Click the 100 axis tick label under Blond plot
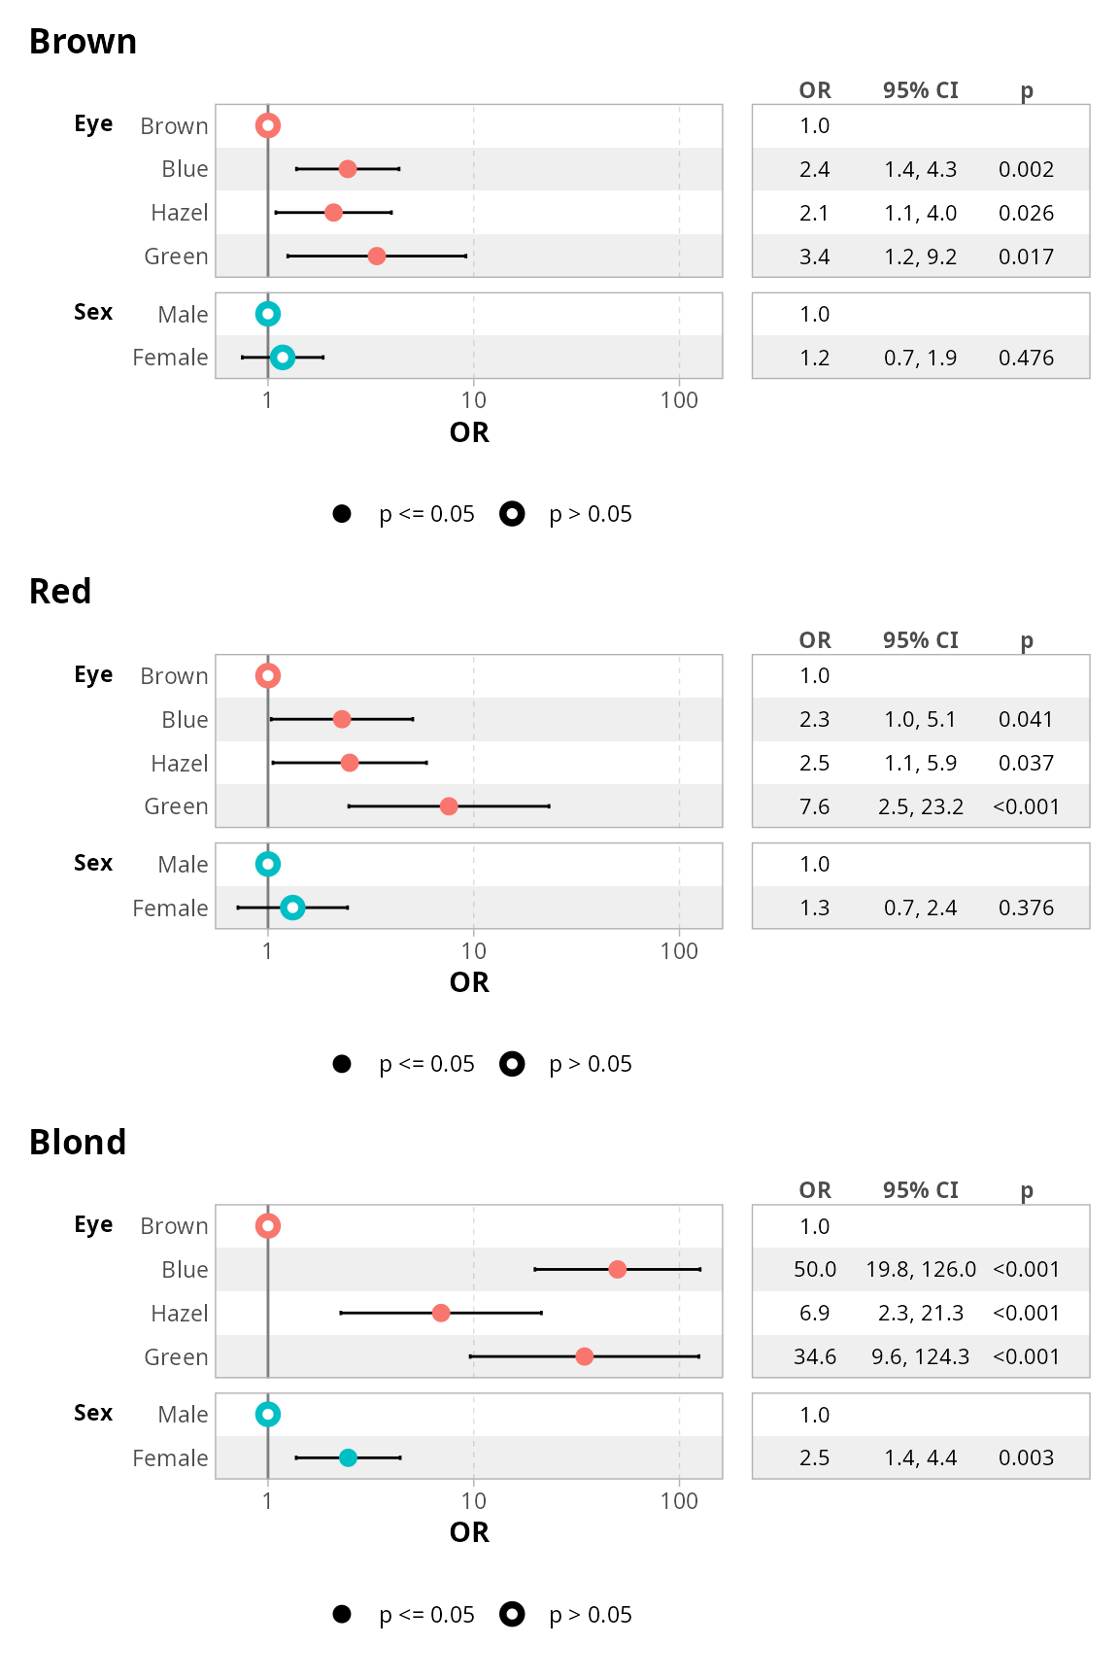Screen dimensions: 1119x1679 pyautogui.click(x=679, y=1501)
